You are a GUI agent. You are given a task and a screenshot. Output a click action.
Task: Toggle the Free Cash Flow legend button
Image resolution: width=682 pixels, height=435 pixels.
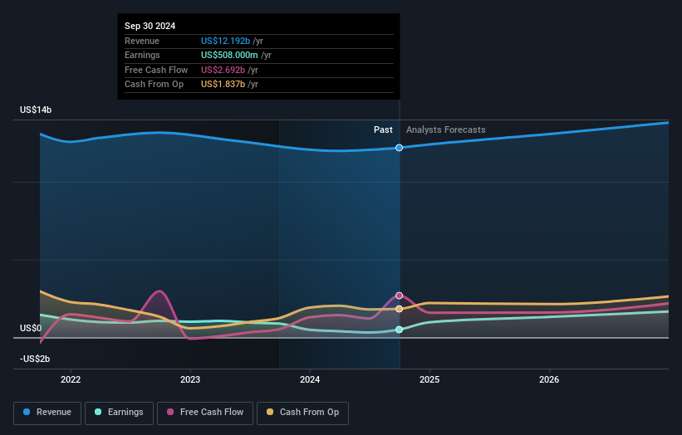[x=205, y=413]
